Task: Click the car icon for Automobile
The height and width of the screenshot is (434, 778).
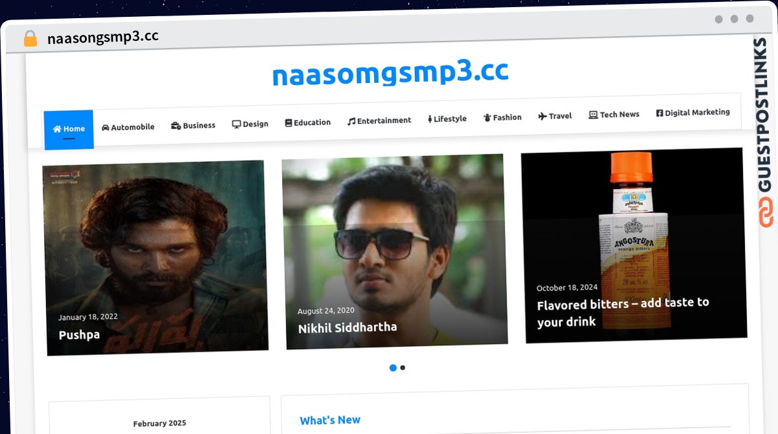Action: pyautogui.click(x=106, y=128)
